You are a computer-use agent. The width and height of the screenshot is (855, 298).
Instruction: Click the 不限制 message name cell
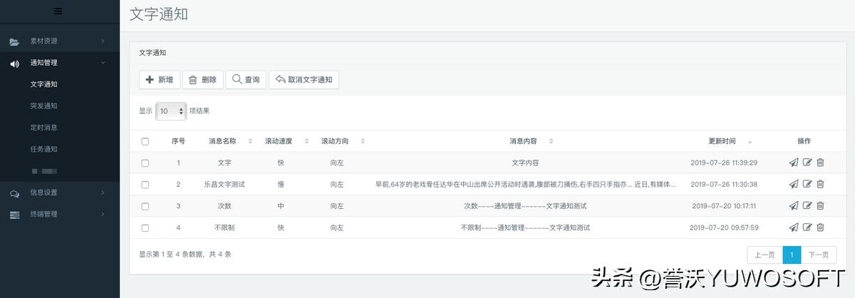(x=224, y=227)
